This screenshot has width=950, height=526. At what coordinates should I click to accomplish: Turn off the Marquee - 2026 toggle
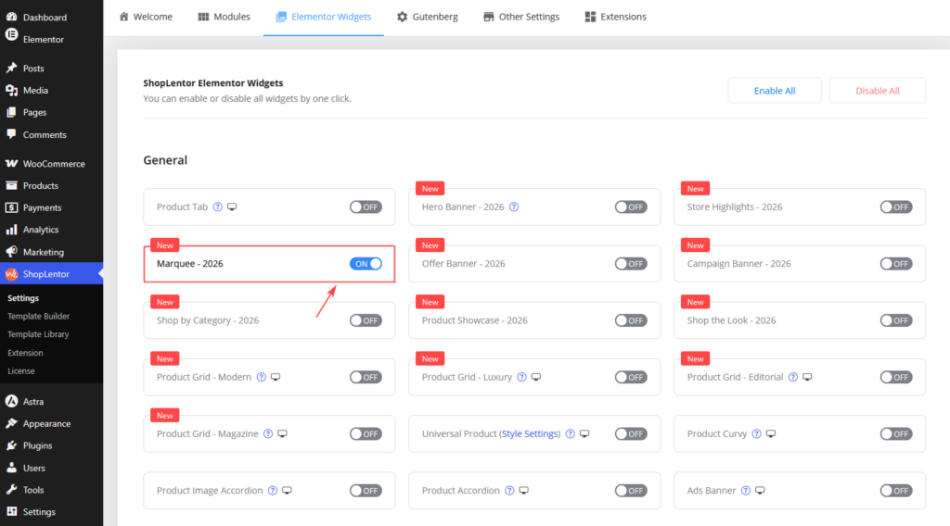point(366,264)
